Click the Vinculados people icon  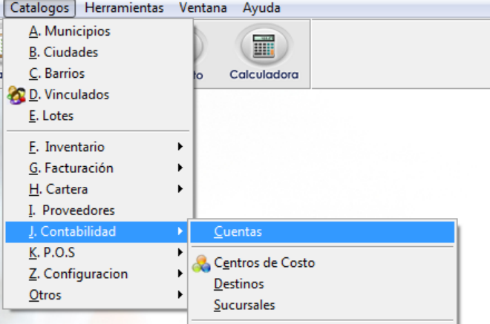pos(16,95)
